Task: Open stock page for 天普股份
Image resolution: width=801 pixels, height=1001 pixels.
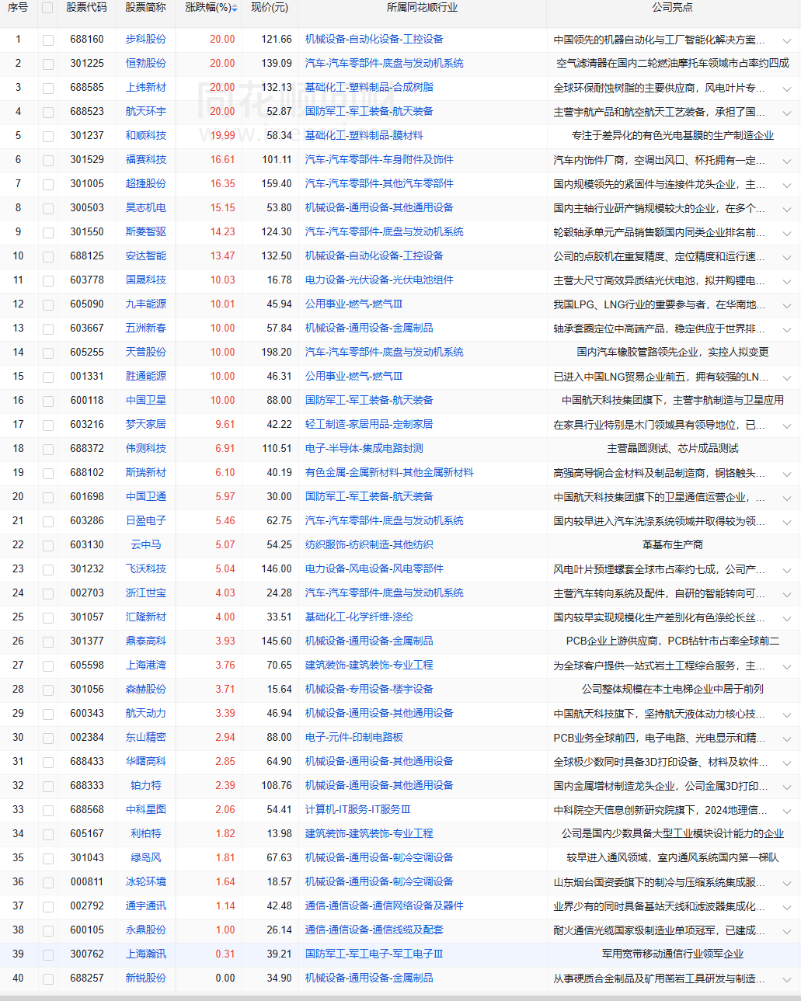Action: point(146,353)
